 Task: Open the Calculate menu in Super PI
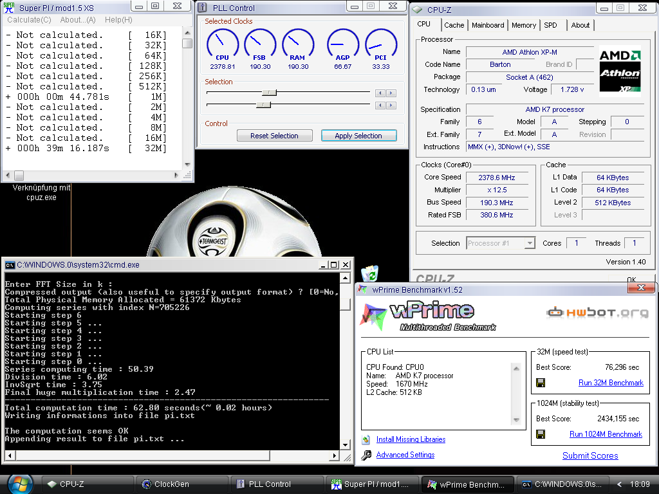click(x=29, y=20)
